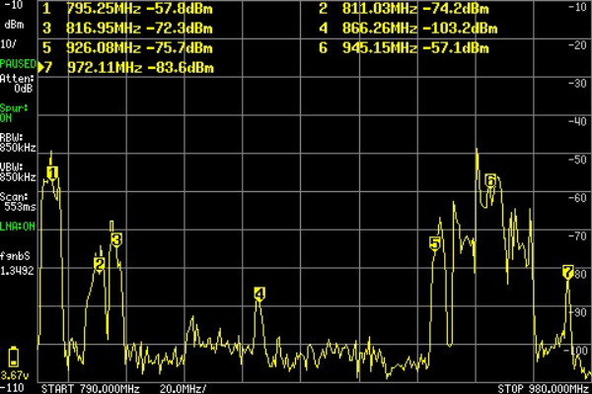Open the VBW 850kHz setting

[17, 171]
